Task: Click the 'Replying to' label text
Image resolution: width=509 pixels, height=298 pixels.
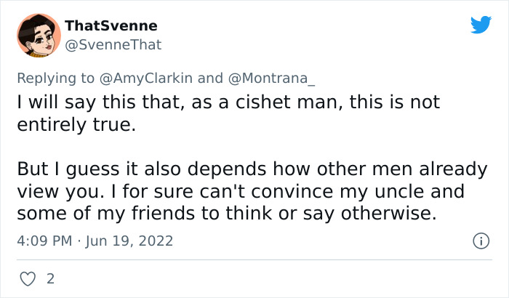Action: point(56,78)
